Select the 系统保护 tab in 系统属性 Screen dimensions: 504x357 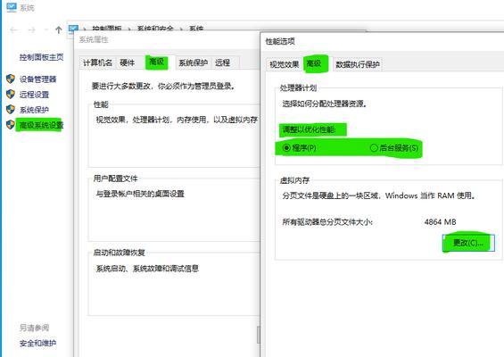tap(193, 62)
